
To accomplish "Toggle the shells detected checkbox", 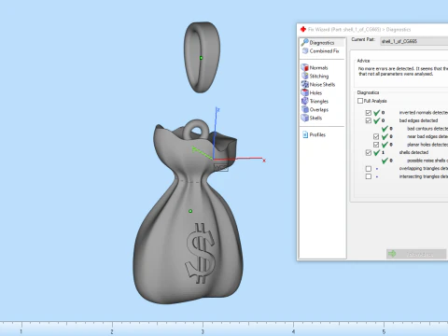I will (x=369, y=152).
